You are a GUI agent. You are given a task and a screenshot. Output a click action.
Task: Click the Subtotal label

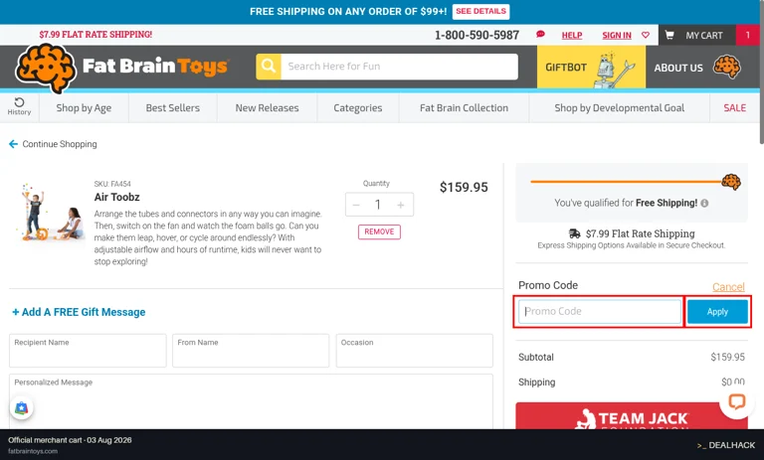(x=536, y=357)
